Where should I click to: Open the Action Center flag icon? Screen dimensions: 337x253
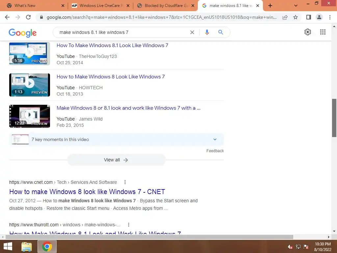point(306,247)
